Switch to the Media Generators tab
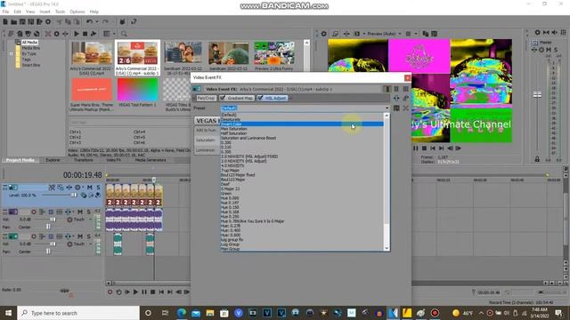 pyautogui.click(x=151, y=160)
